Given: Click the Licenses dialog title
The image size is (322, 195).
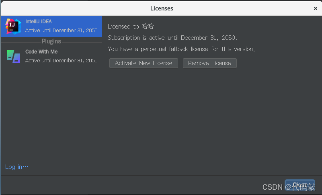Looking at the screenshot, I should tap(162, 8).
